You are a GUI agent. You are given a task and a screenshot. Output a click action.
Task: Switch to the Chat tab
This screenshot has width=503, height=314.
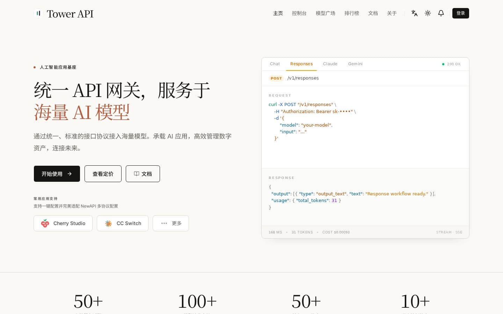275,64
